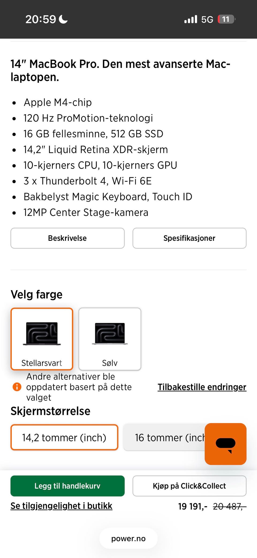Tap the cellular signal bars icon
Image resolution: width=257 pixels, height=558 pixels.
coord(191,19)
